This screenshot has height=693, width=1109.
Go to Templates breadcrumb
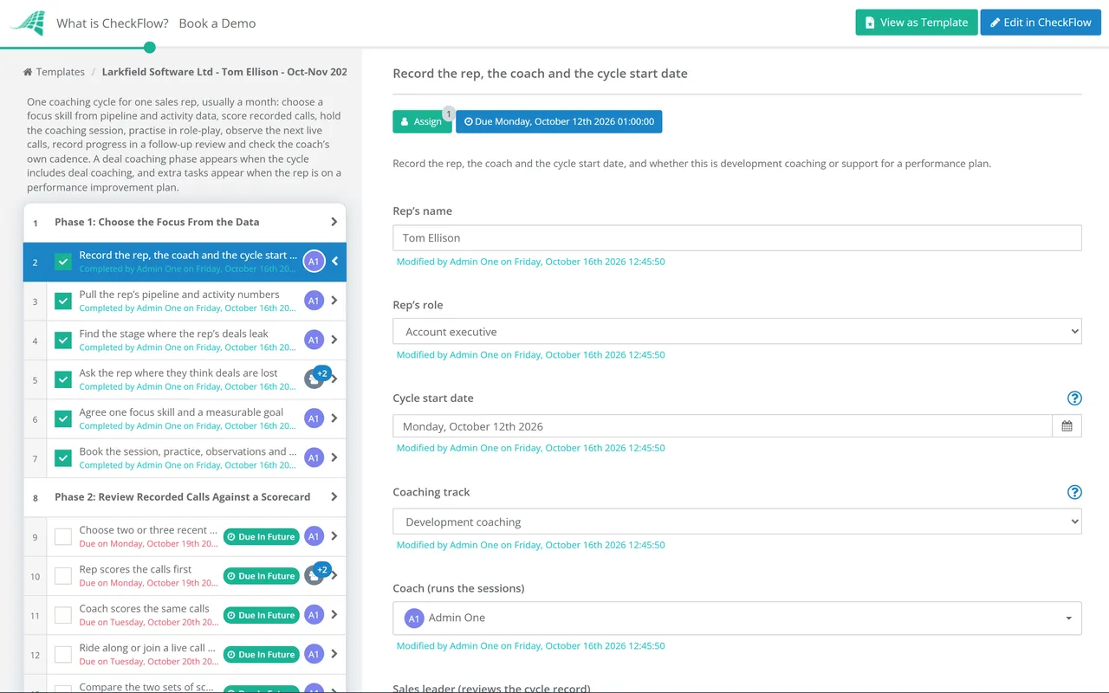click(61, 72)
